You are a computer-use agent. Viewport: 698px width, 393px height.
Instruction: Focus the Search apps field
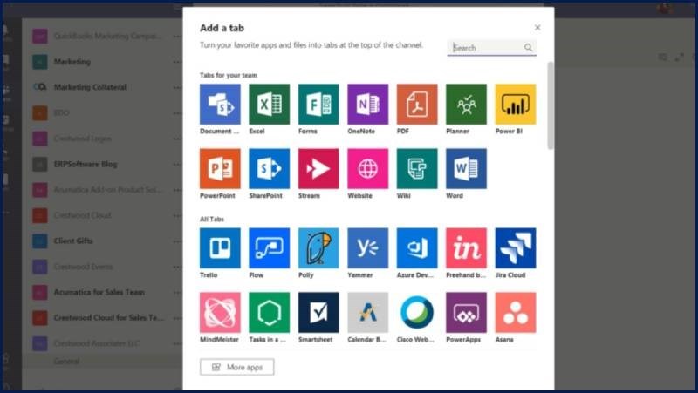coord(492,48)
